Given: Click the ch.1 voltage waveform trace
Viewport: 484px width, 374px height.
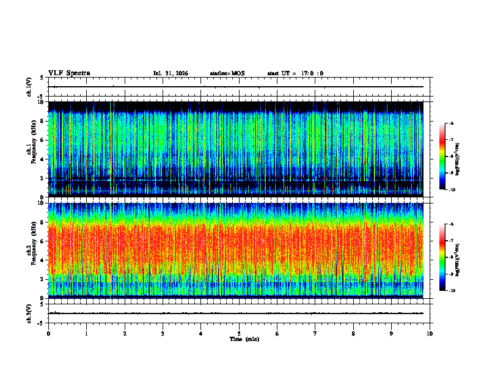Looking at the screenshot, I should [x=236, y=87].
